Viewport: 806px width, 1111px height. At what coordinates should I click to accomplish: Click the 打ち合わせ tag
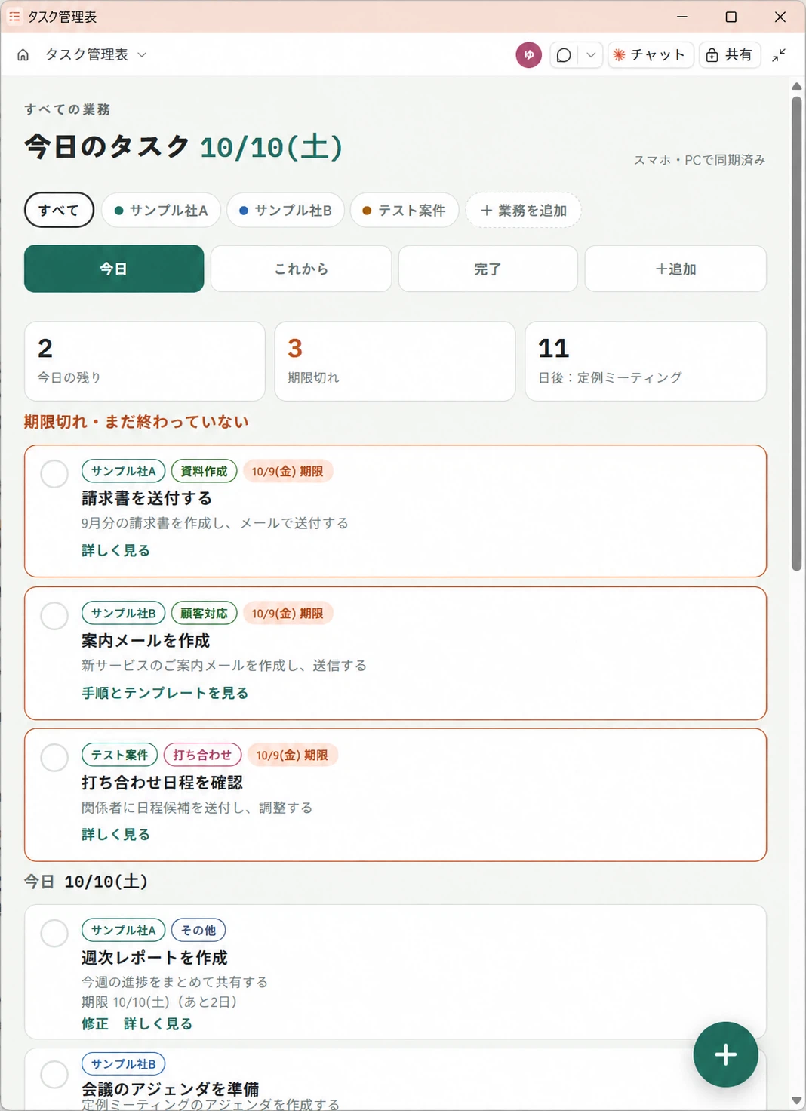202,755
